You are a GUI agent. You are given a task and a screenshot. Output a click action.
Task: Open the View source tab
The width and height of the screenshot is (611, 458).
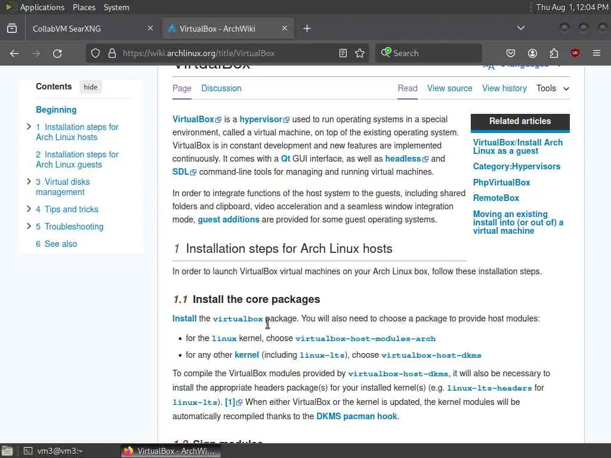point(450,88)
